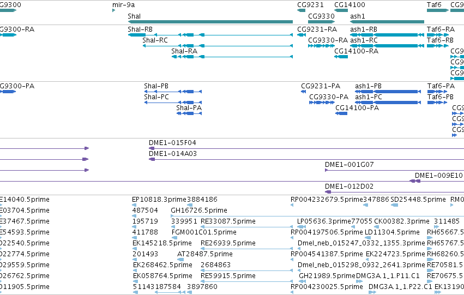
Task: Click the CG14100 gene label
Action: pos(349,5)
